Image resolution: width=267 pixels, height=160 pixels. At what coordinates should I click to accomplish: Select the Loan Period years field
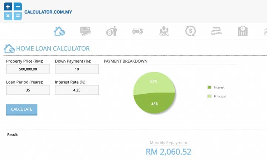[x=28, y=90]
